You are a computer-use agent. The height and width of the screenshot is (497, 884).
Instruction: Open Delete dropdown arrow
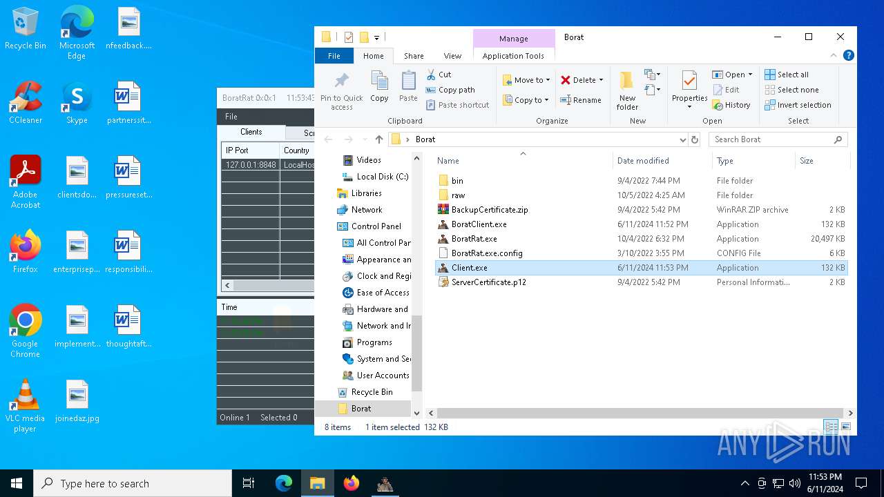(601, 80)
